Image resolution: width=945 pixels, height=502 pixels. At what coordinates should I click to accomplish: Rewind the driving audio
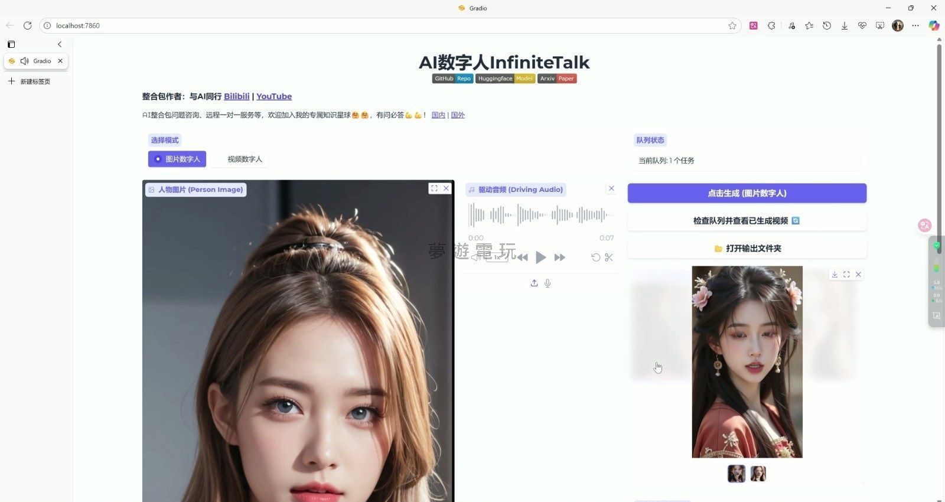point(522,257)
